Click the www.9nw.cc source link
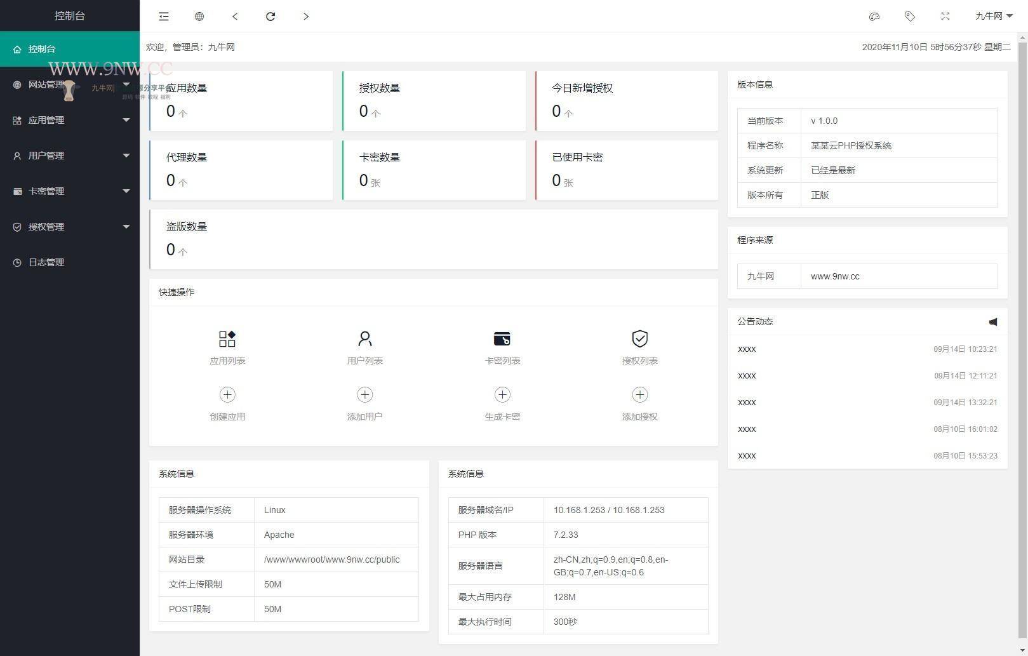 pyautogui.click(x=835, y=276)
